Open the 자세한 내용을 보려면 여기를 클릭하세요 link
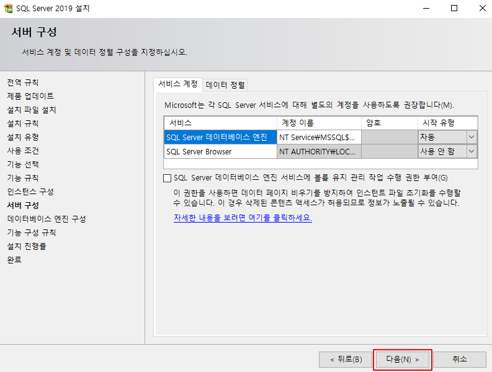 [x=243, y=218]
